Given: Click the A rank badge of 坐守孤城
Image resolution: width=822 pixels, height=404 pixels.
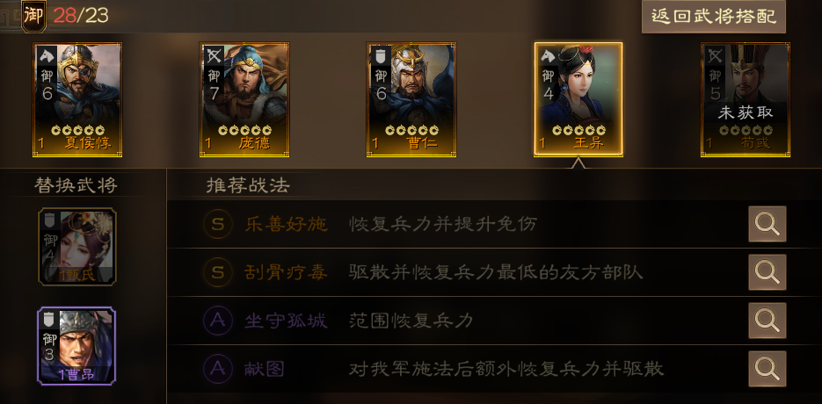Looking at the screenshot, I should tap(217, 321).
